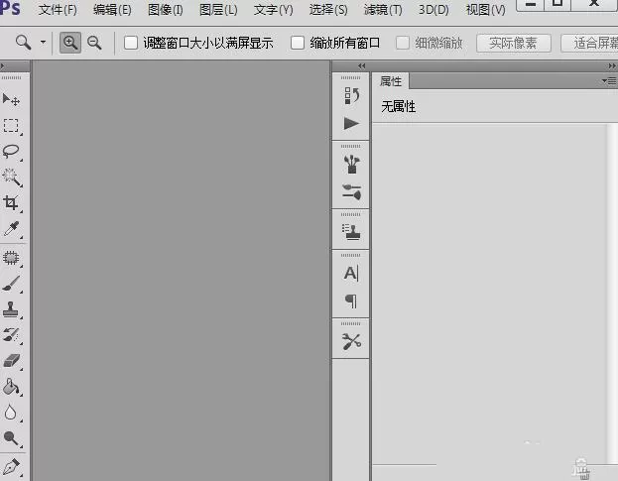The width and height of the screenshot is (618, 481).
Task: Open the History panel icon
Action: coord(351,96)
